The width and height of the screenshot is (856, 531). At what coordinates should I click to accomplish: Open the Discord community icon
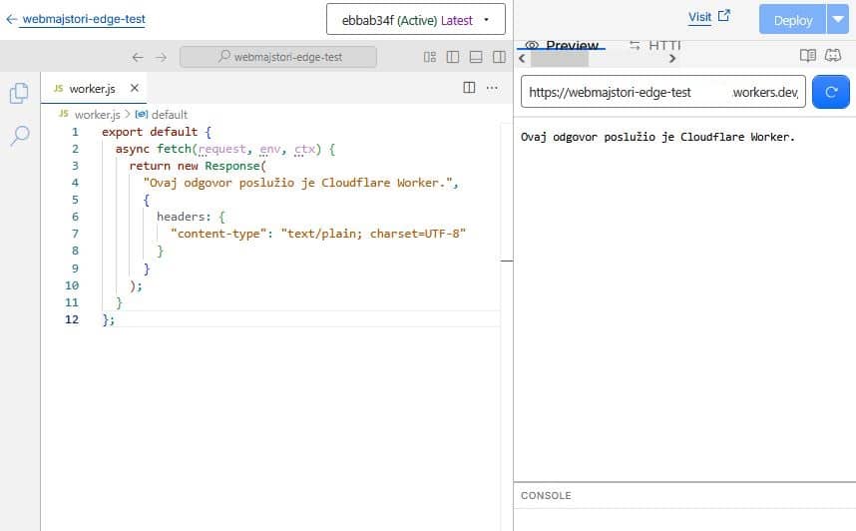pos(832,55)
